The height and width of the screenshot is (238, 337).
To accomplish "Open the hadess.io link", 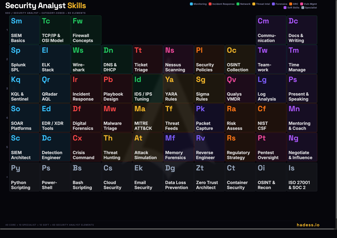I will tap(308, 225).
